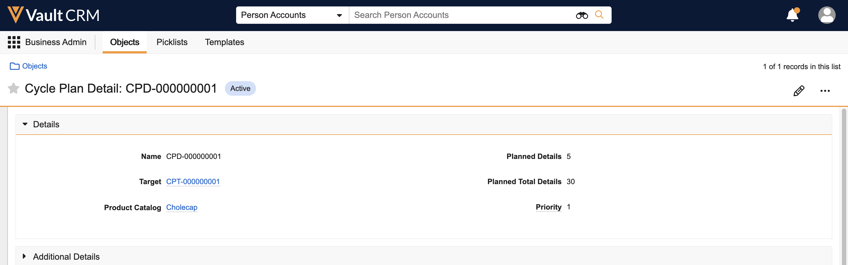Click the Objects folder breadcrumb icon
Screen dimensions: 848x265
pos(15,66)
